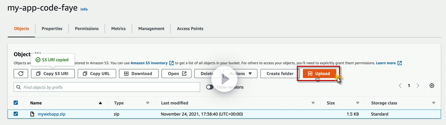
Task: Click the refresh objects icon button
Action: click(x=21, y=73)
